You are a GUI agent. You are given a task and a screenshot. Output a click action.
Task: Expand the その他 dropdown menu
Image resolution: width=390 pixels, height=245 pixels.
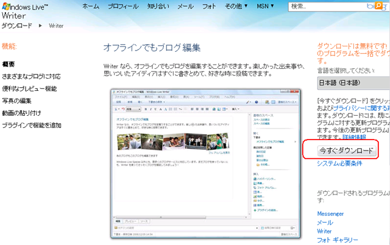click(x=236, y=6)
